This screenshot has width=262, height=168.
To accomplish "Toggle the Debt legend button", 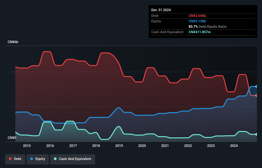I will point(15,159).
